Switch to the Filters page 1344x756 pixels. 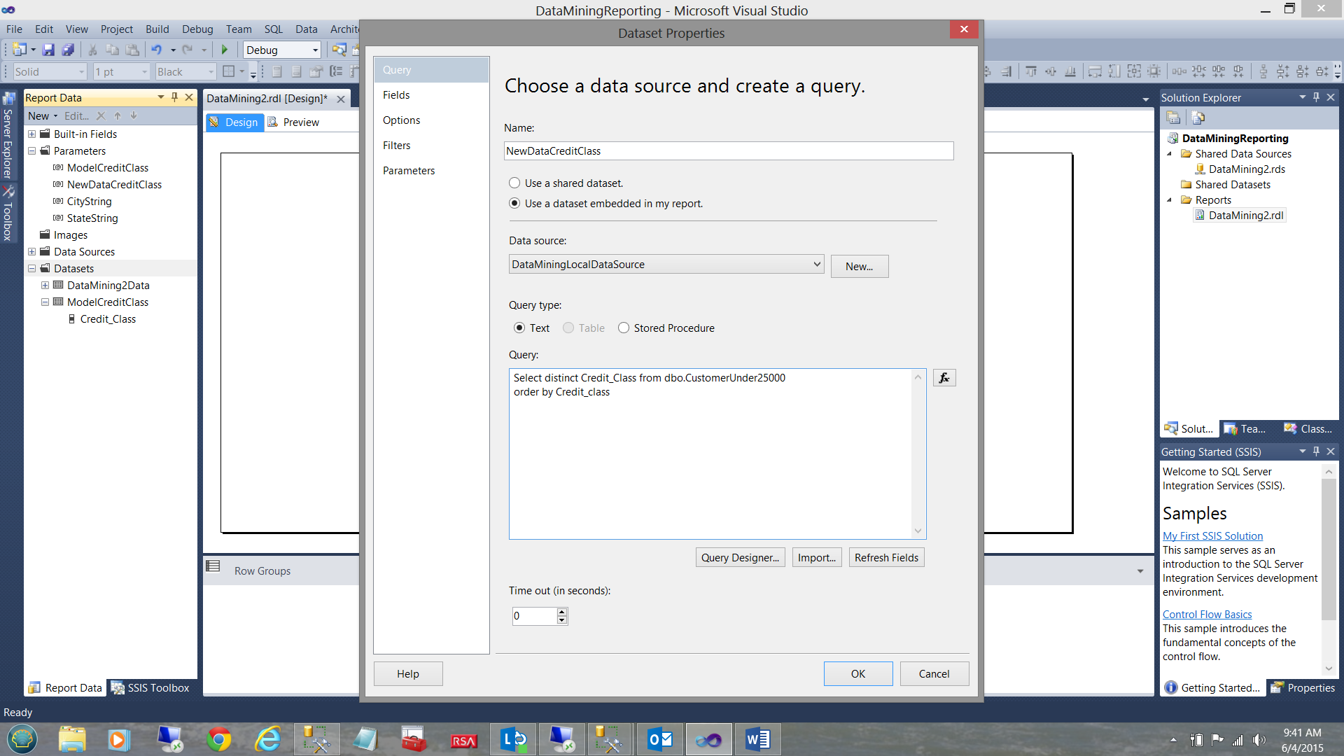(x=396, y=146)
